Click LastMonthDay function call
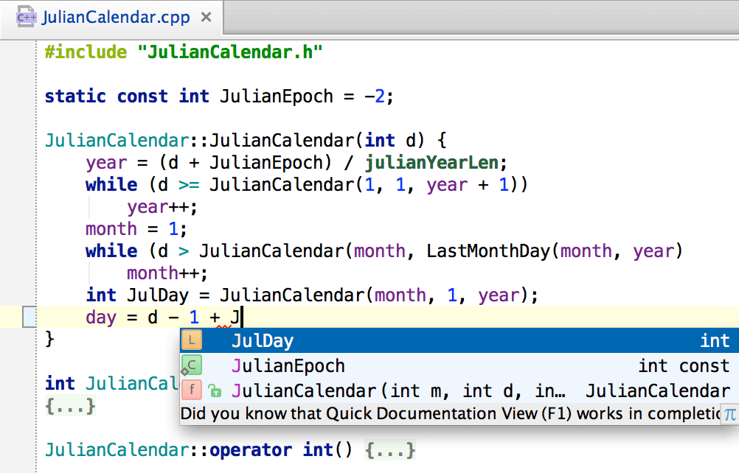Image resolution: width=739 pixels, height=473 pixels. tap(488, 251)
